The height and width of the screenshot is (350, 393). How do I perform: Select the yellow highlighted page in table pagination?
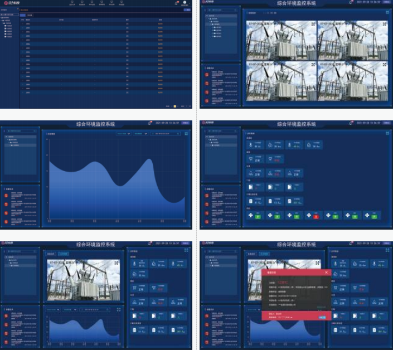coord(174,105)
